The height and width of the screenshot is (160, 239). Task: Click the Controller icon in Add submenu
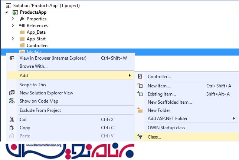point(140,77)
